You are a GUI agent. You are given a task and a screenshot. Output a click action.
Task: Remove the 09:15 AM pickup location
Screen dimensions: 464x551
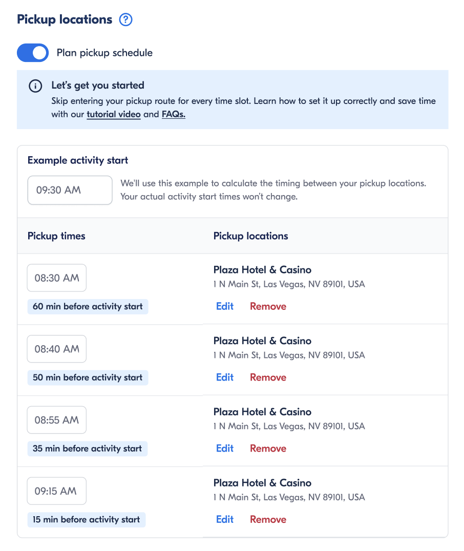(x=268, y=519)
